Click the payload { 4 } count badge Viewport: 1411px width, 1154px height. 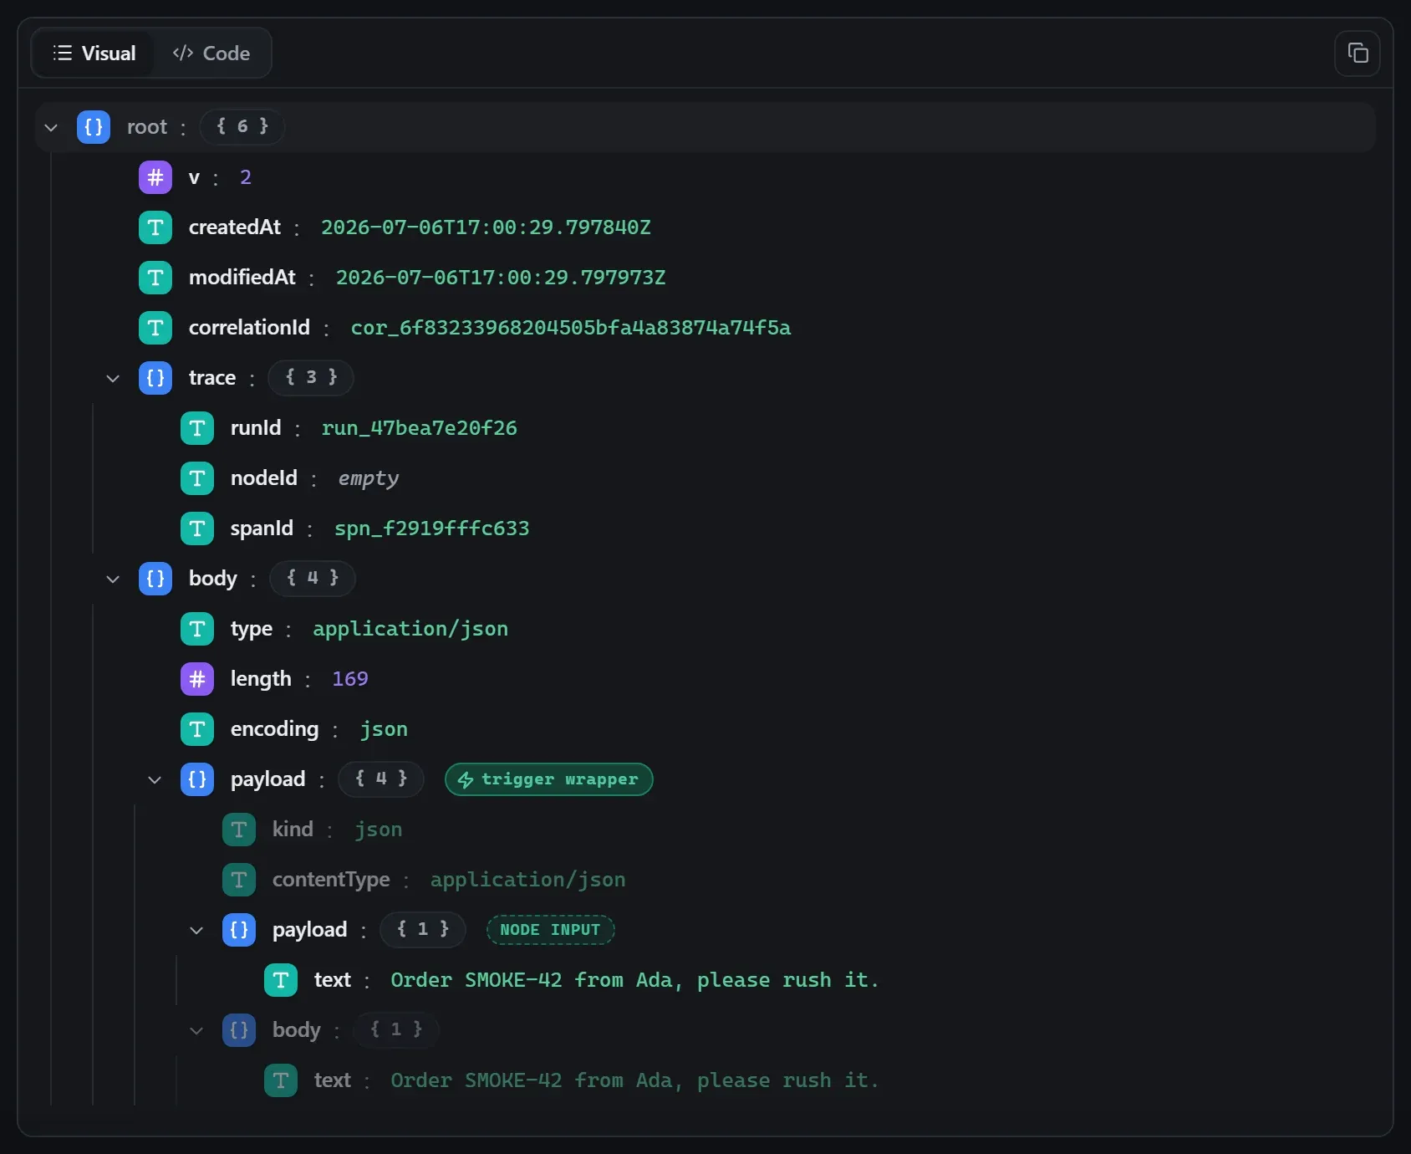(x=381, y=779)
